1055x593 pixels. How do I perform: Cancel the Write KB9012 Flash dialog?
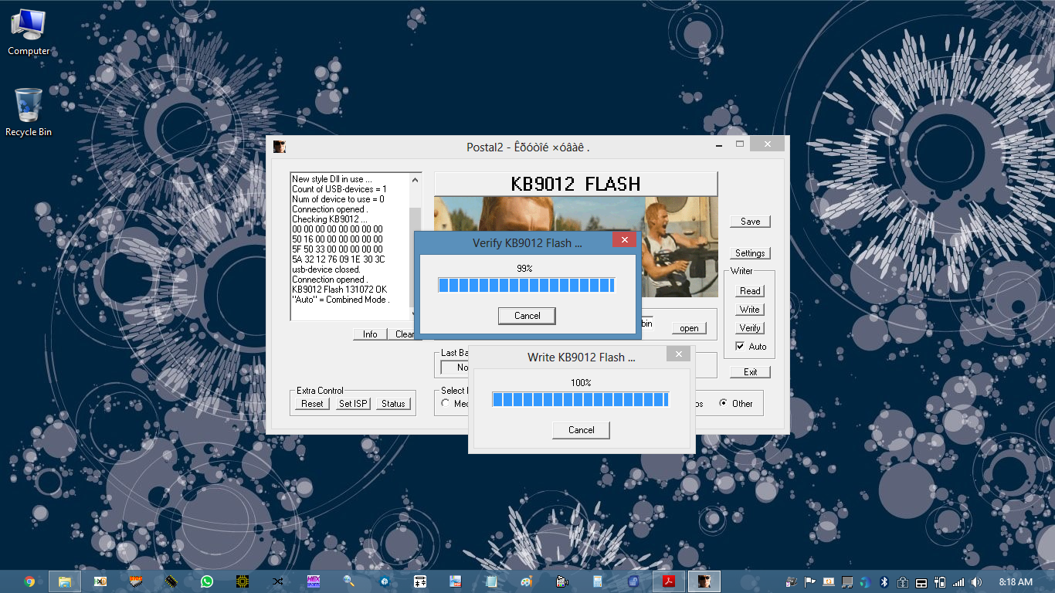point(581,430)
